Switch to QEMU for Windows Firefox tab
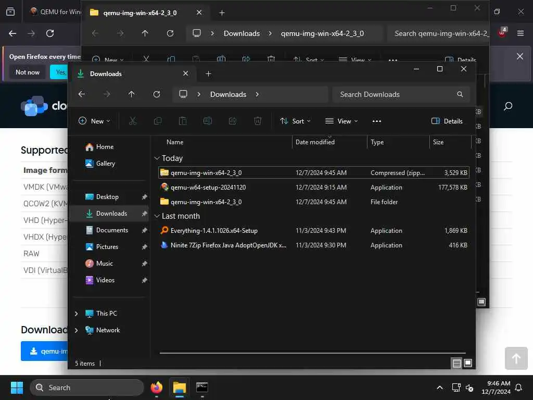This screenshot has width=533, height=400. [x=54, y=11]
